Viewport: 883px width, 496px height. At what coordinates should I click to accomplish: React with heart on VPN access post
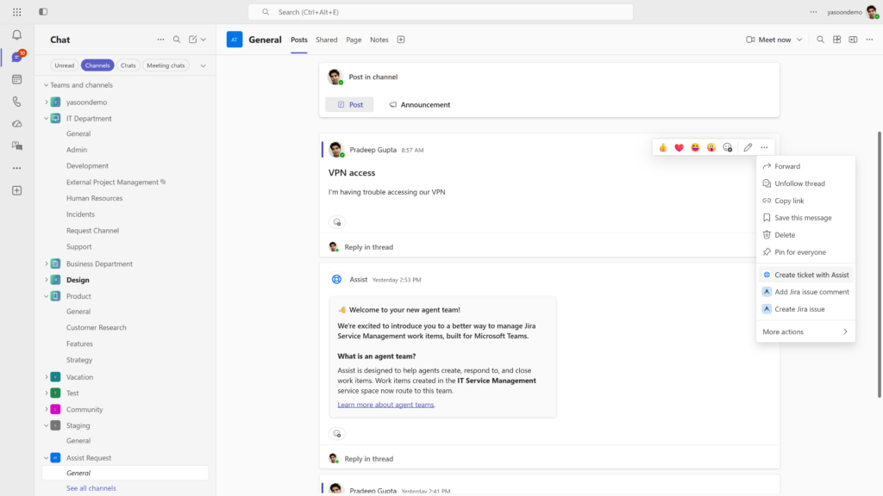click(x=679, y=147)
